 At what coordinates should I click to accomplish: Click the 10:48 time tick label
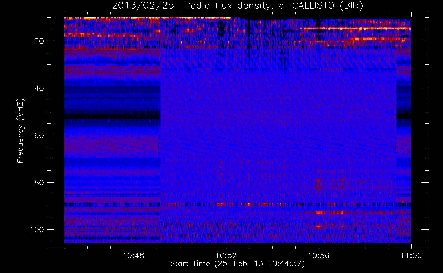[x=134, y=256]
